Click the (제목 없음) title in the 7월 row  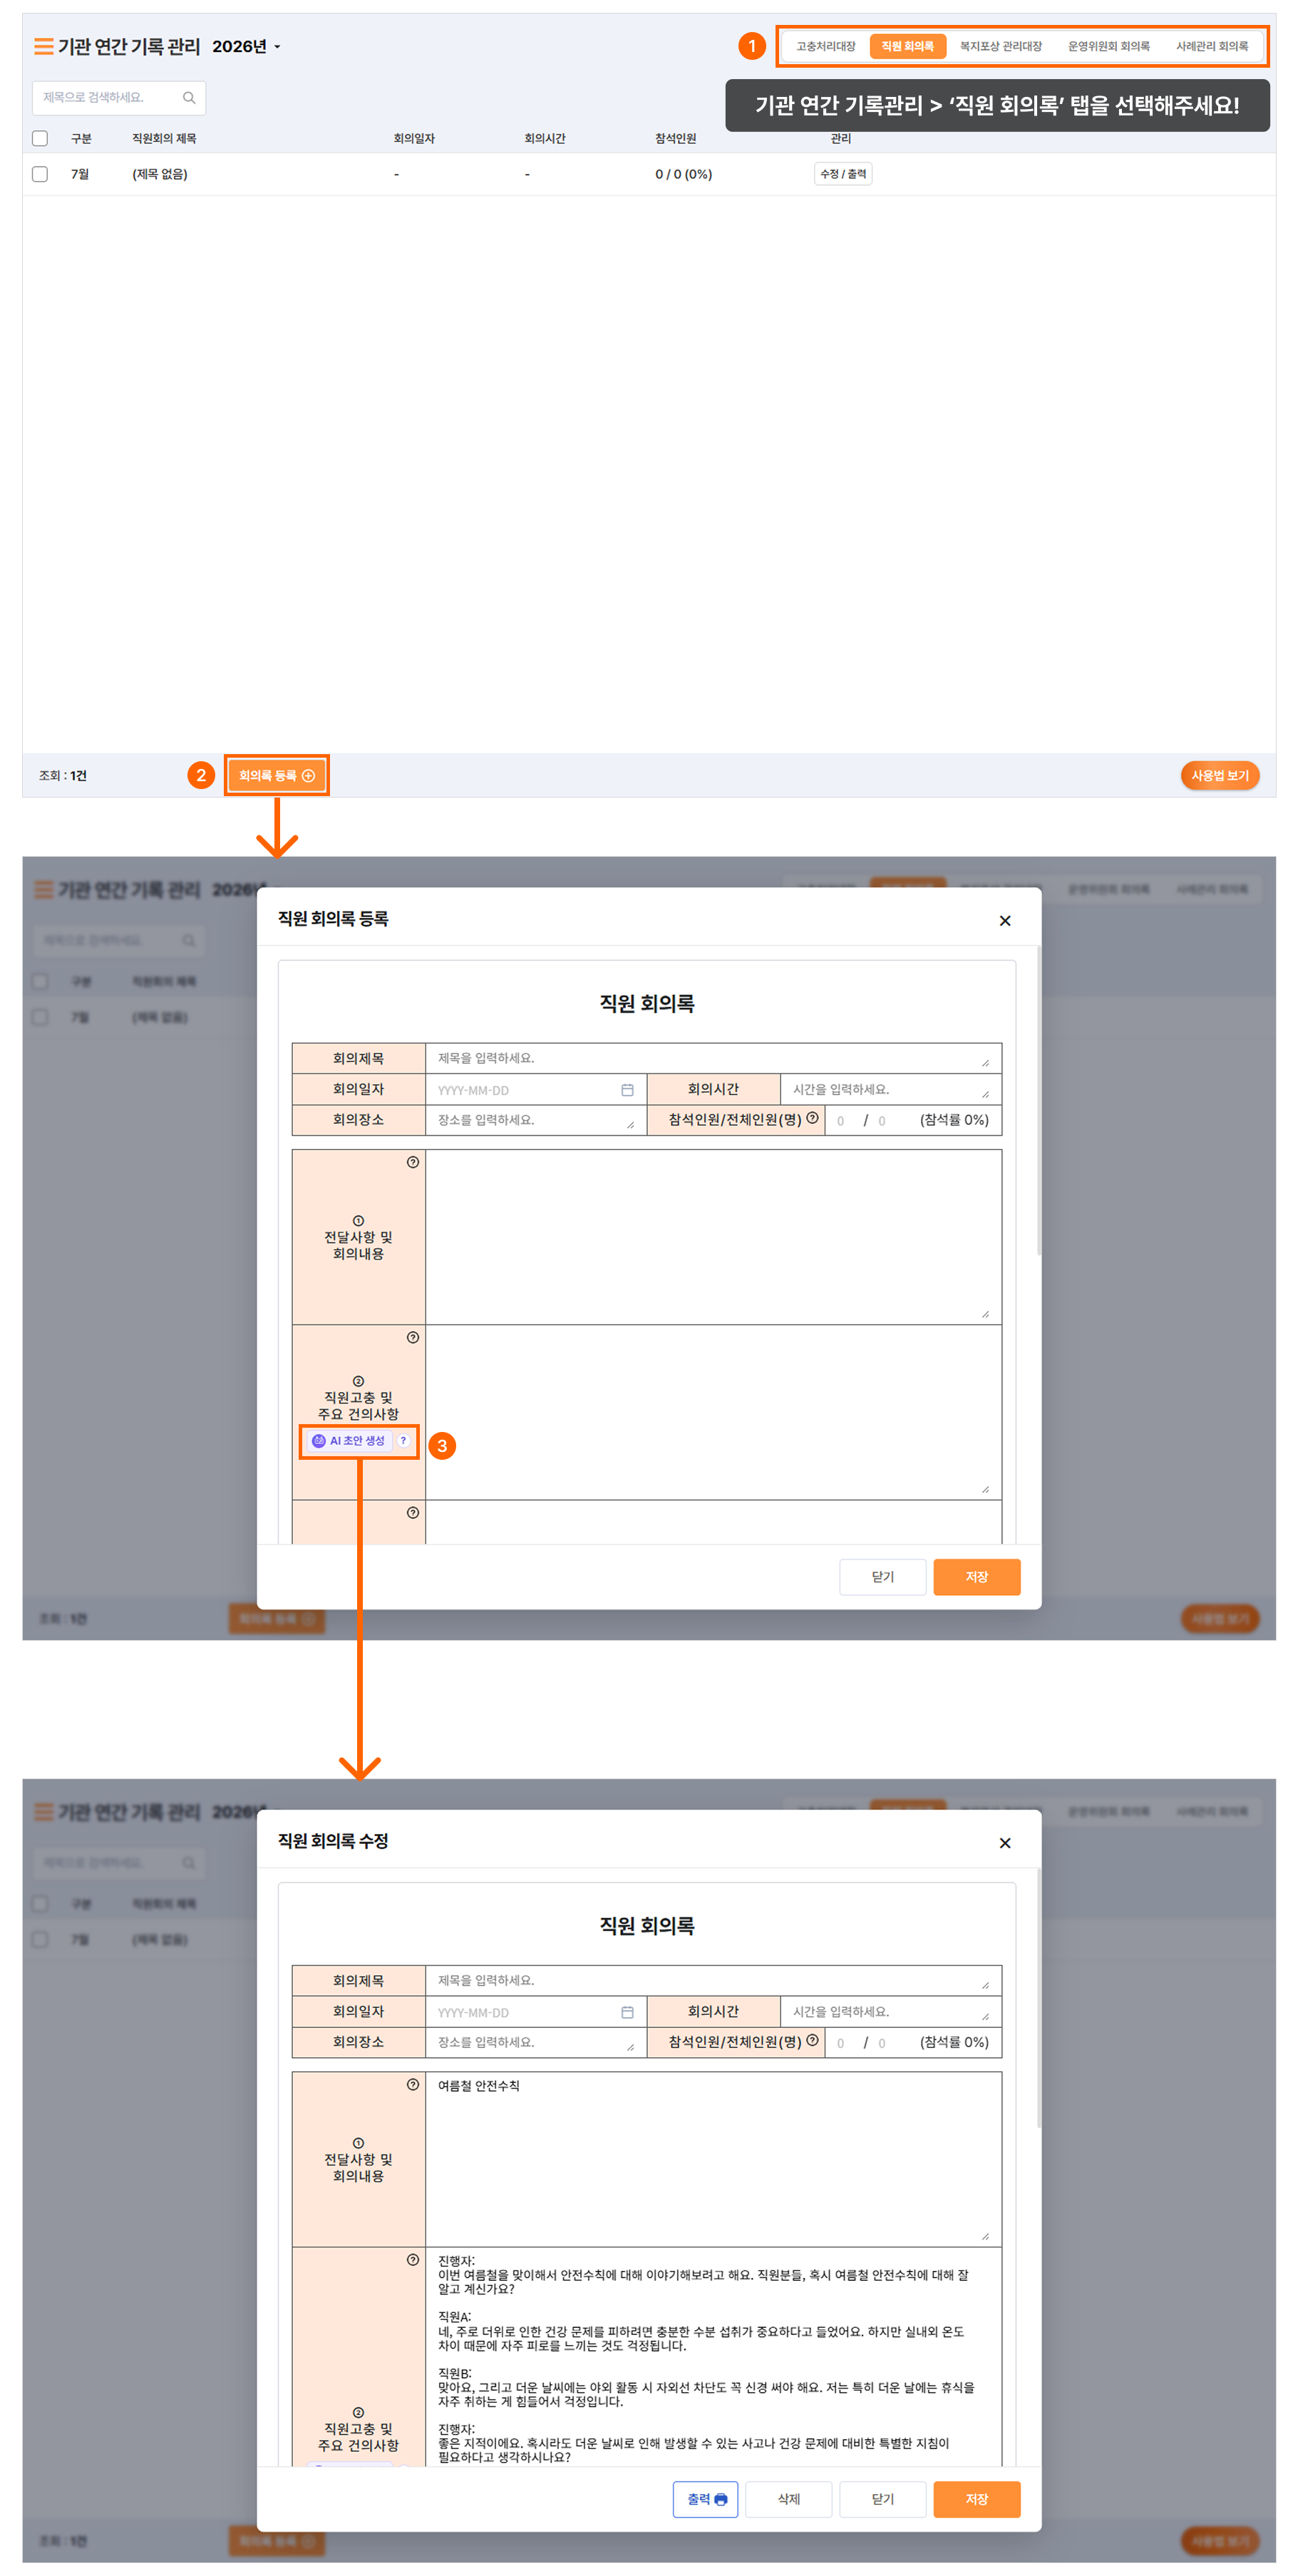[160, 174]
